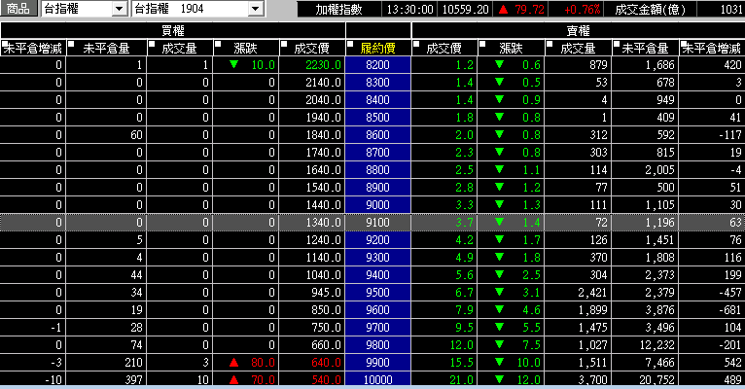Toggle the checkbox in 買權 成交價 header
The width and height of the screenshot is (745, 389).
tap(284, 44)
